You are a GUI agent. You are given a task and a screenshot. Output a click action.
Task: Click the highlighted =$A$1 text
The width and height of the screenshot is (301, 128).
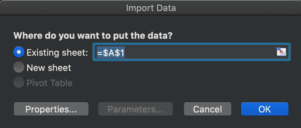[x=111, y=52]
